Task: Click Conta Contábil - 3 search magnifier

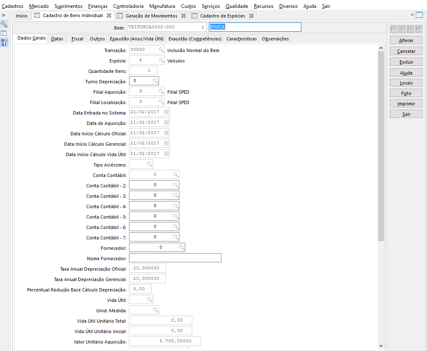Action: [176, 195]
